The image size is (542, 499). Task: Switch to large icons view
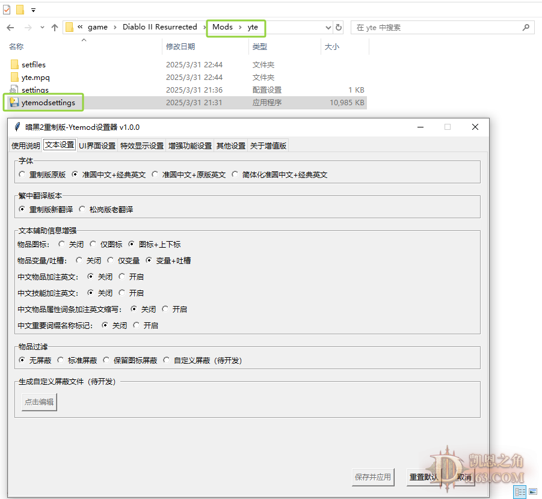(533, 491)
